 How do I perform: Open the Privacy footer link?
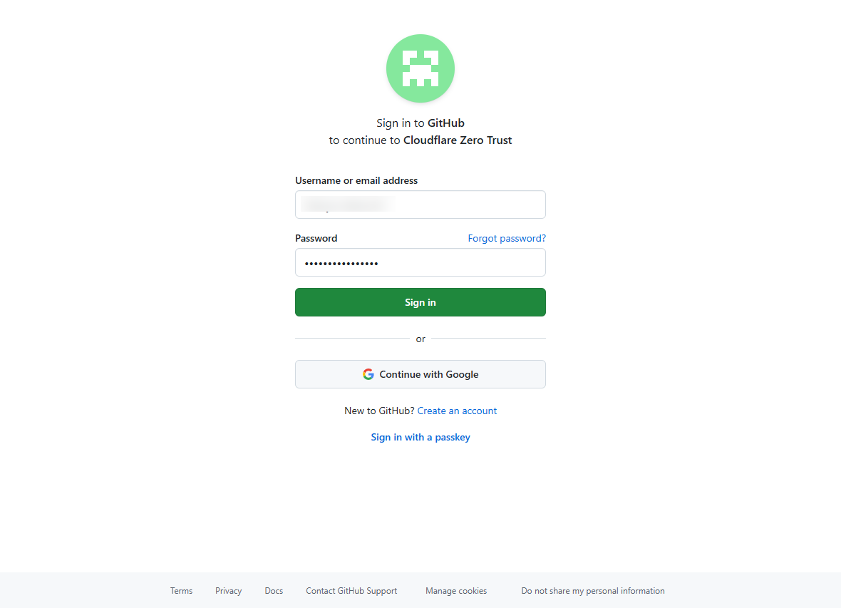pos(229,591)
